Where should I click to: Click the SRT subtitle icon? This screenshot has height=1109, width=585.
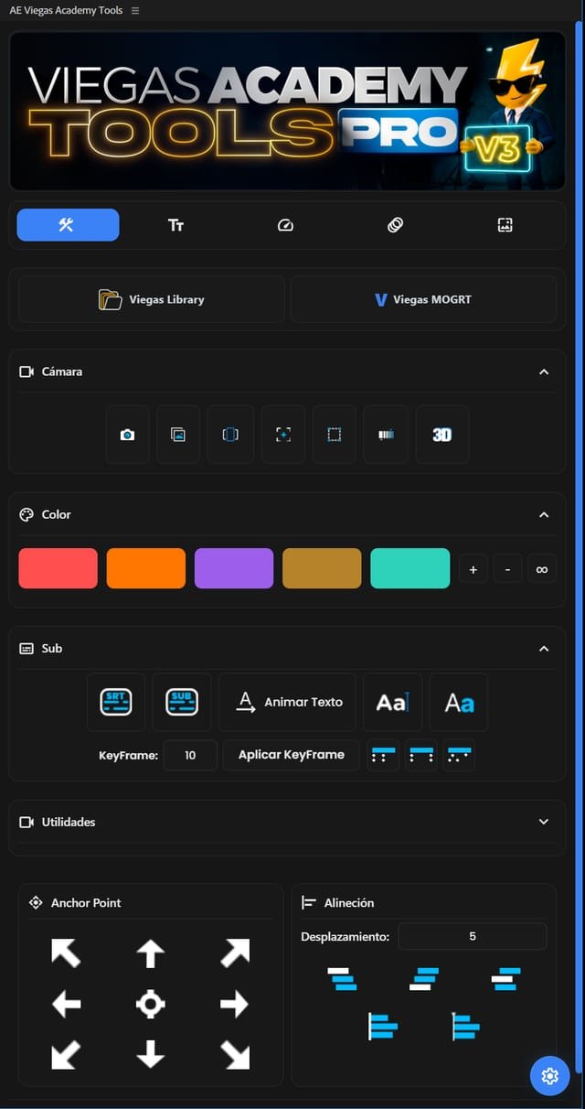tap(116, 702)
